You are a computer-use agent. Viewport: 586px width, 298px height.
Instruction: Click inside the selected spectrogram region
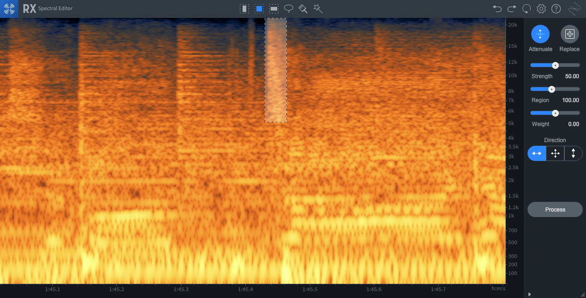276,70
